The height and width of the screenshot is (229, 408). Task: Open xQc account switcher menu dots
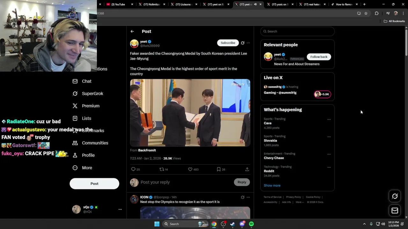click(x=120, y=209)
